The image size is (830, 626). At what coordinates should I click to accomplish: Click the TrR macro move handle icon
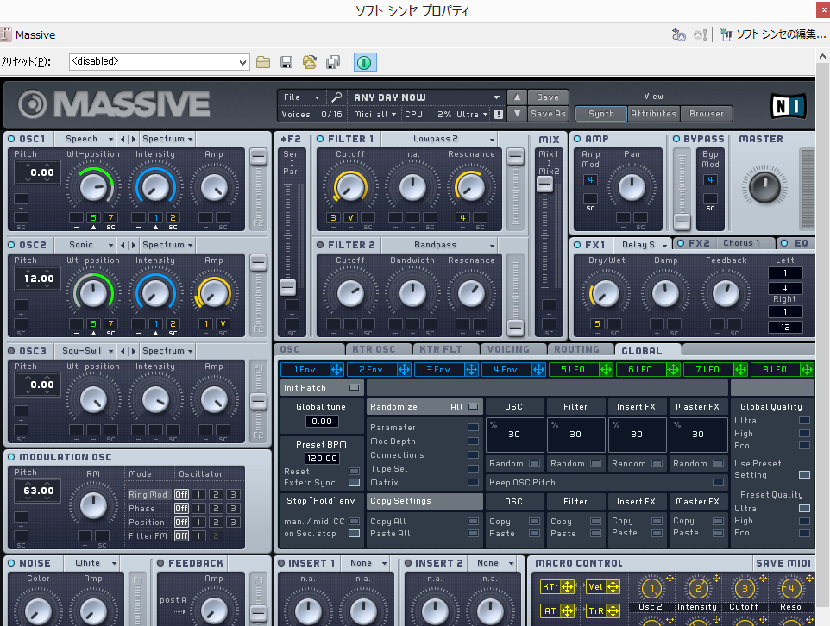coord(613,611)
